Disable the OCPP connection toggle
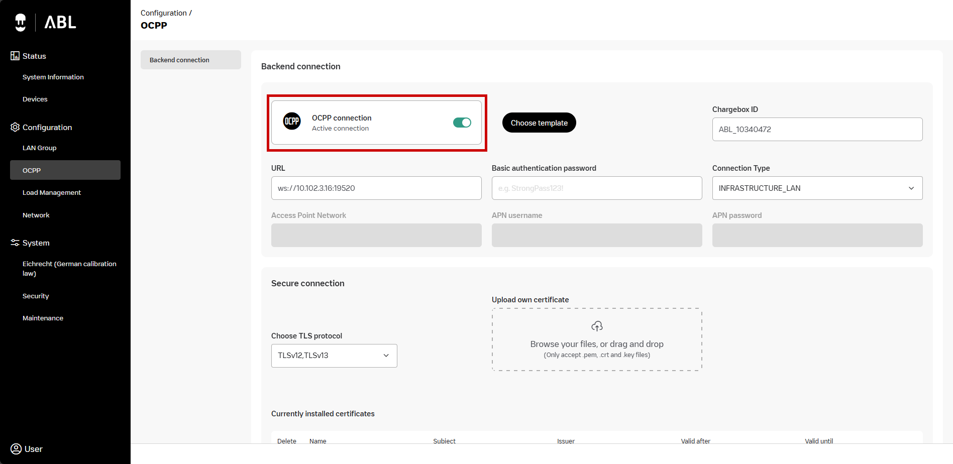Image resolution: width=953 pixels, height=464 pixels. point(462,123)
